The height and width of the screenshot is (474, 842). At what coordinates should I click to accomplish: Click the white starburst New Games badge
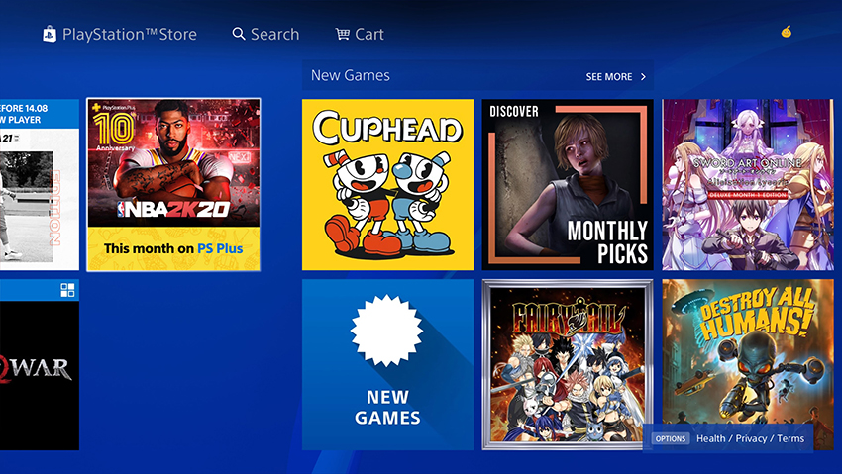pyautogui.click(x=386, y=331)
